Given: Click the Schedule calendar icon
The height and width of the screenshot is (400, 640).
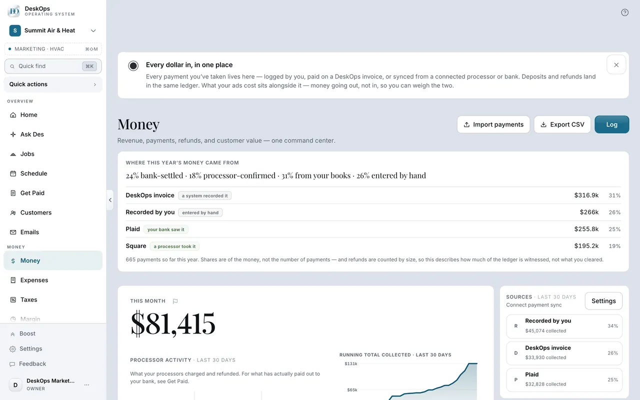Looking at the screenshot, I should click(x=13, y=173).
